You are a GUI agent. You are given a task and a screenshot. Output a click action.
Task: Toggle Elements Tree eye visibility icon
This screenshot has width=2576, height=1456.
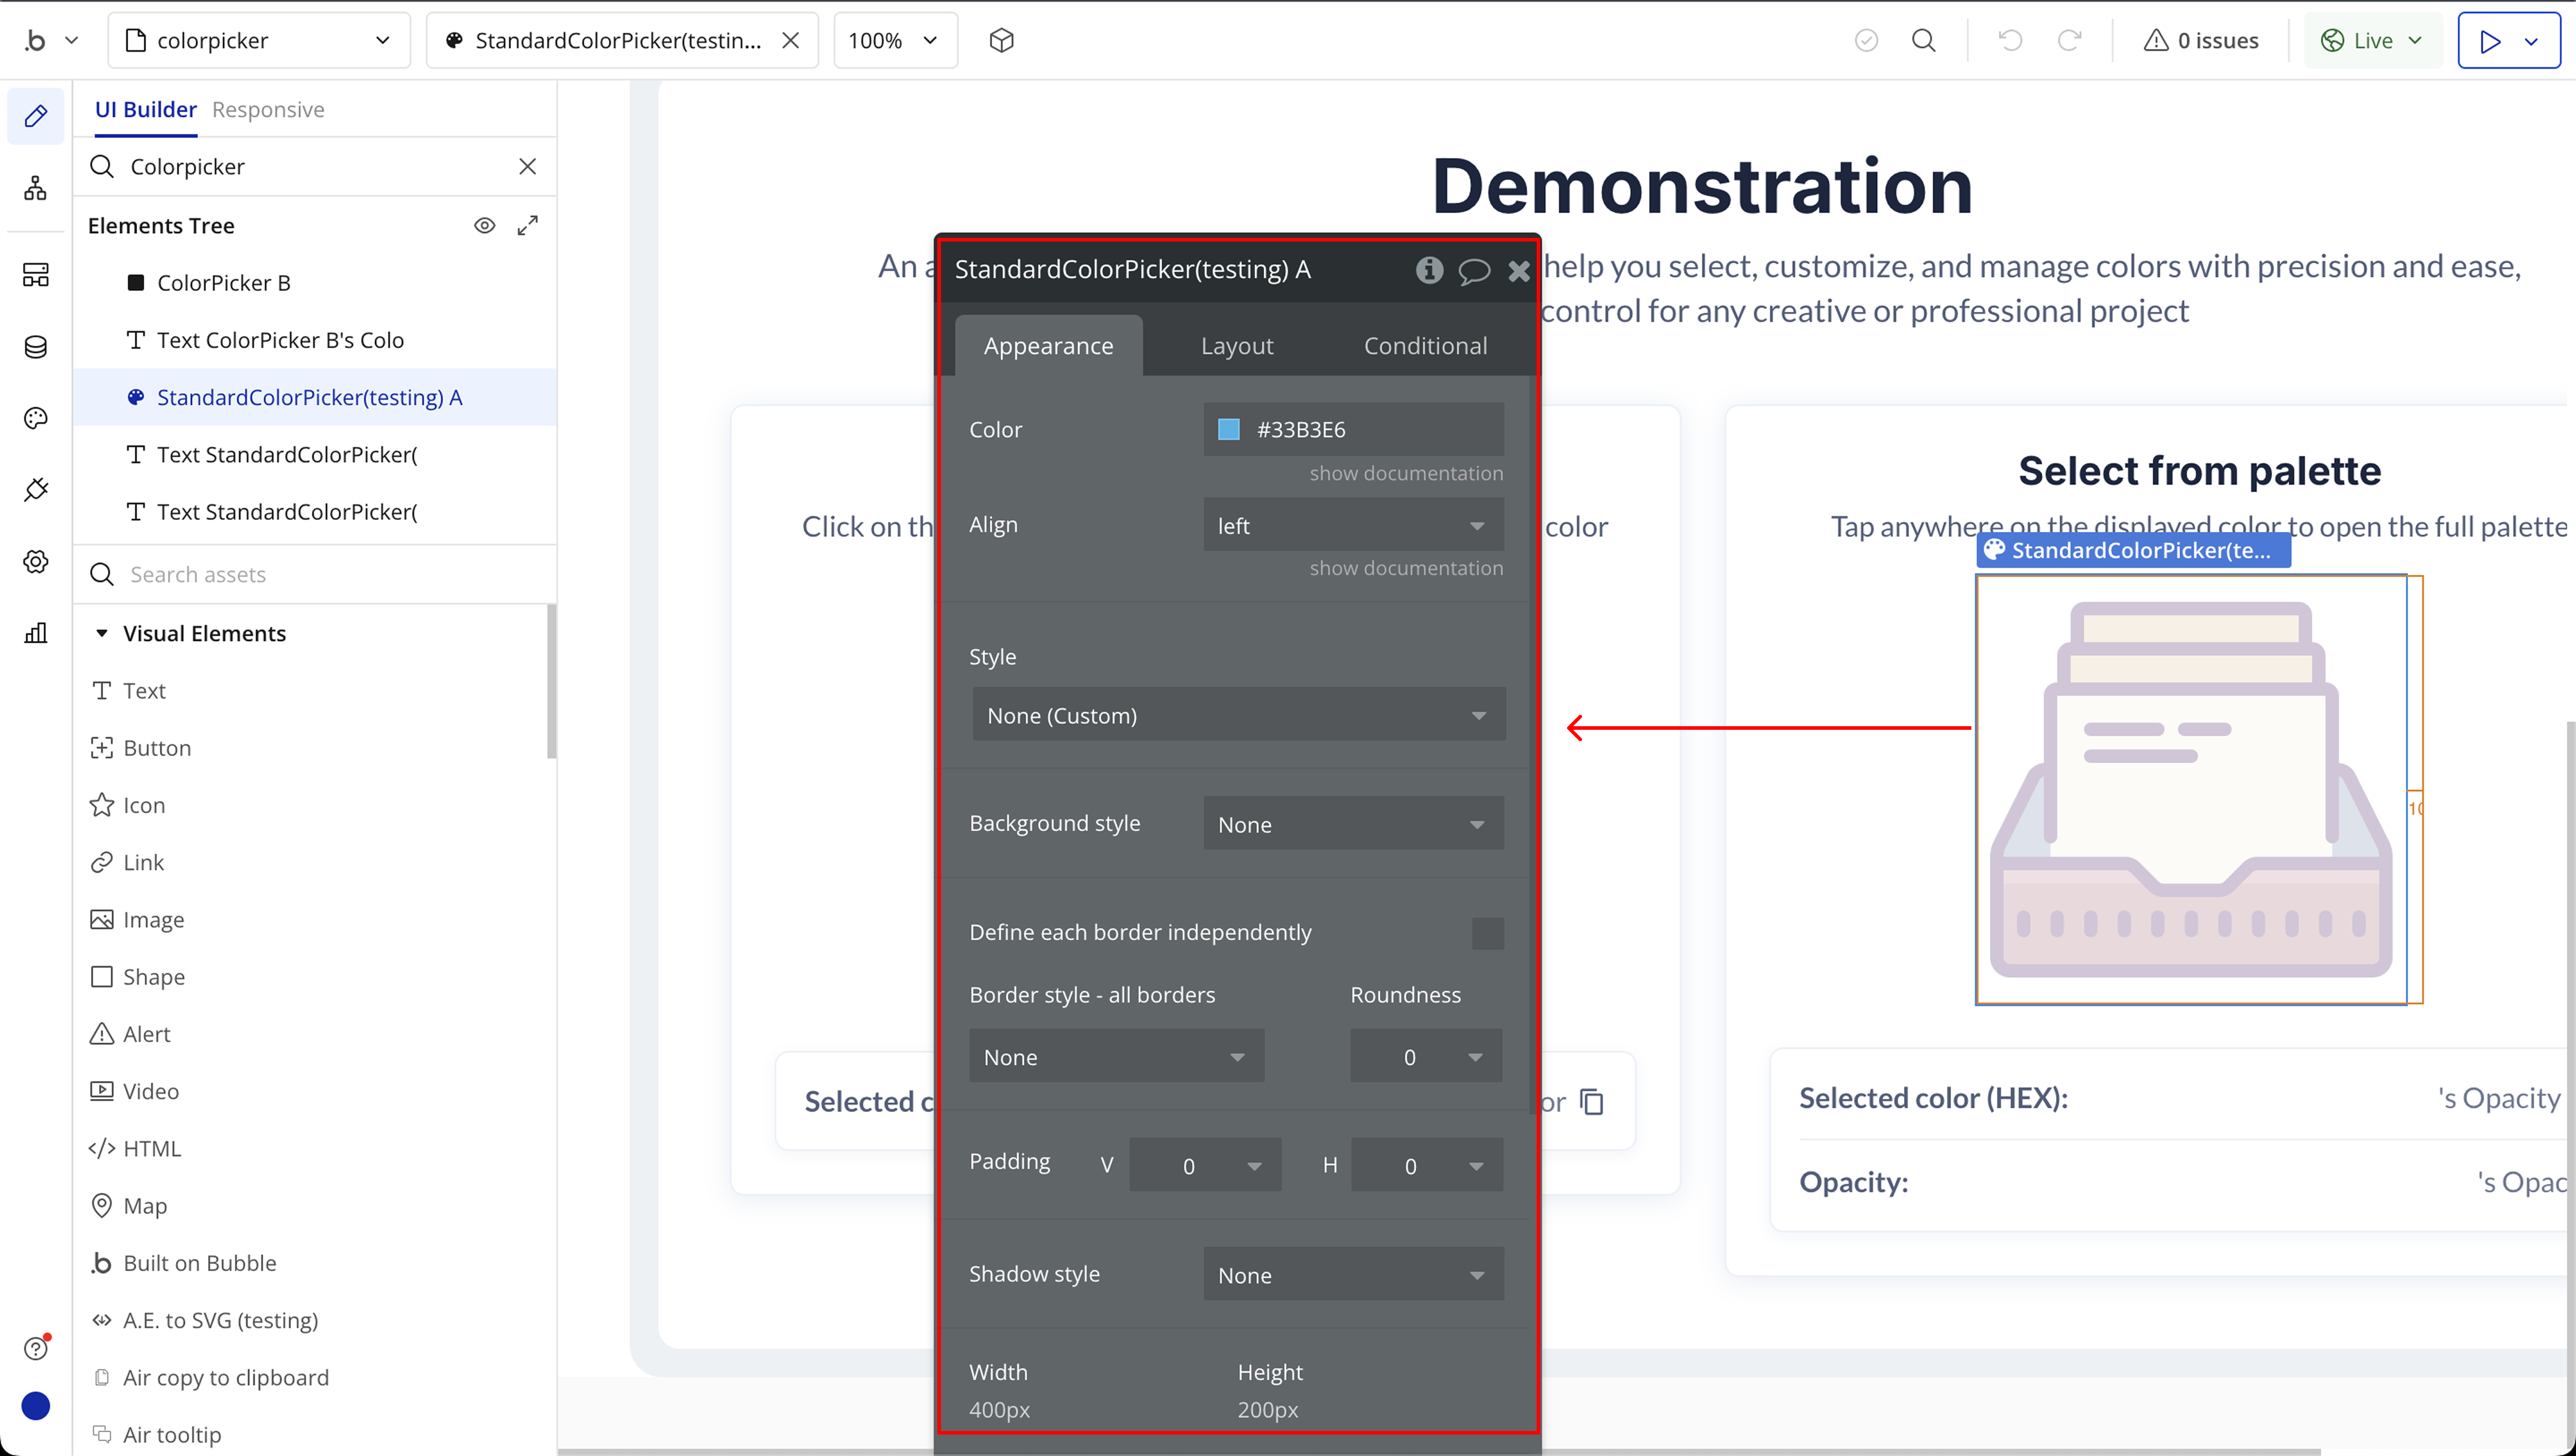(484, 226)
